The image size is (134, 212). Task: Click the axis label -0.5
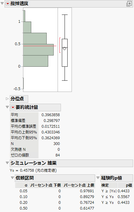17,89
